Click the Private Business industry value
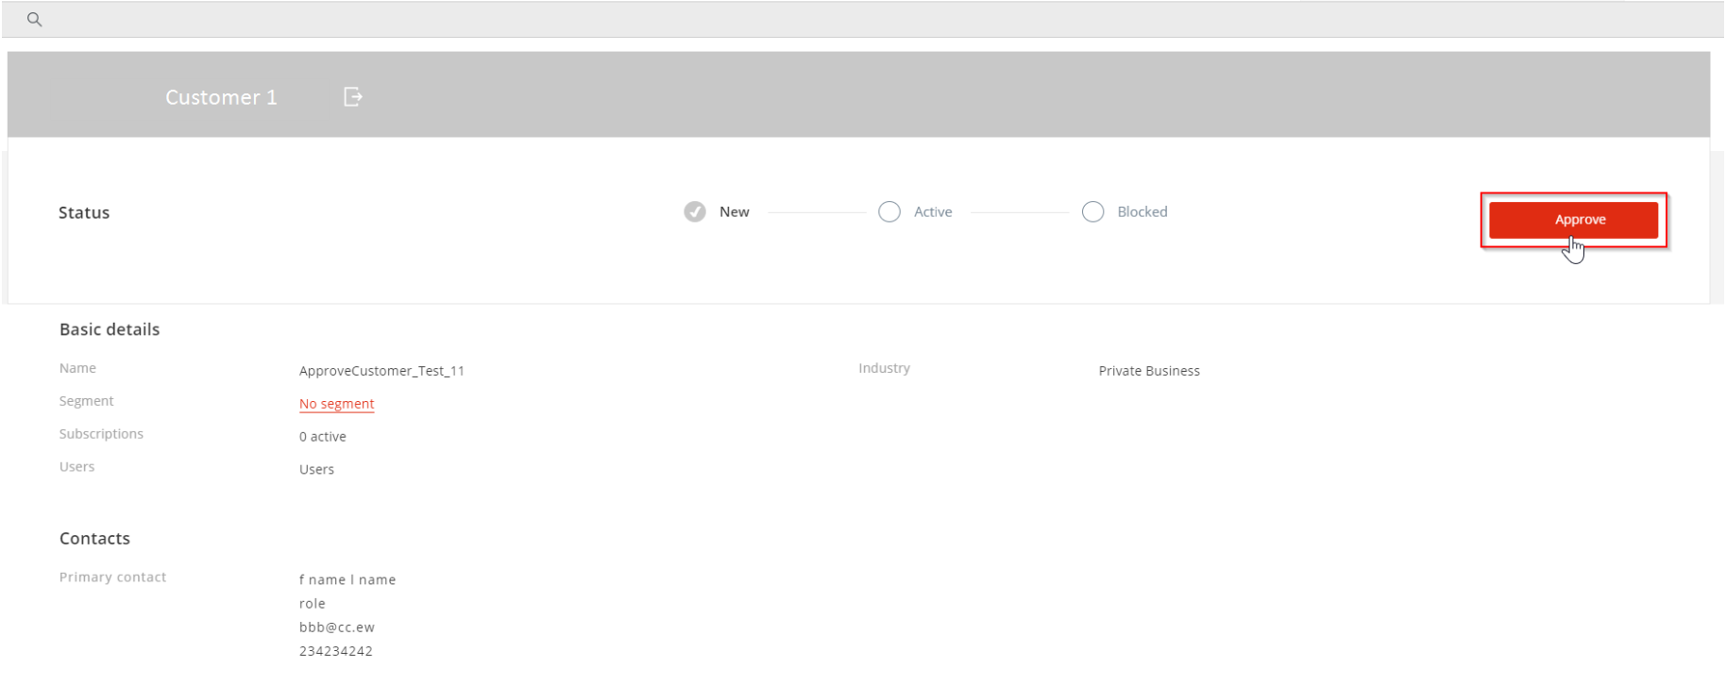The height and width of the screenshot is (686, 1726). click(x=1149, y=371)
